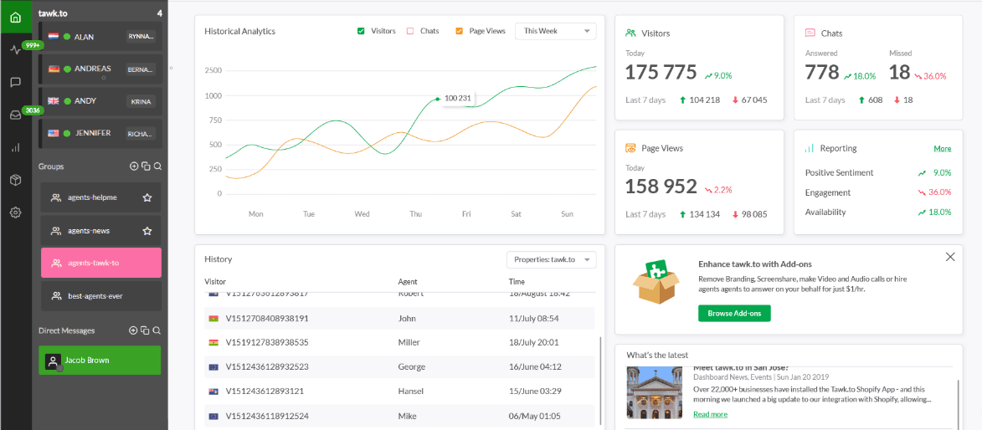Star the agents-helpme group
This screenshot has width=982, height=430.
pos(147,198)
